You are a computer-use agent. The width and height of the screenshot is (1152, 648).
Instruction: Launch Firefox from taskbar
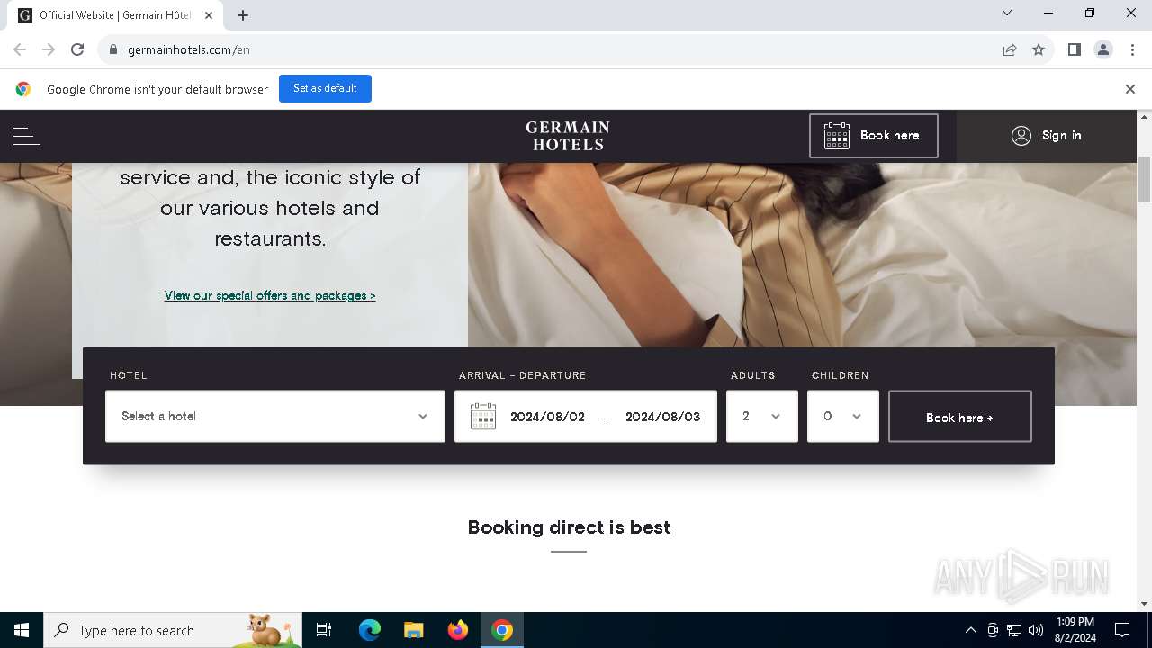458,630
